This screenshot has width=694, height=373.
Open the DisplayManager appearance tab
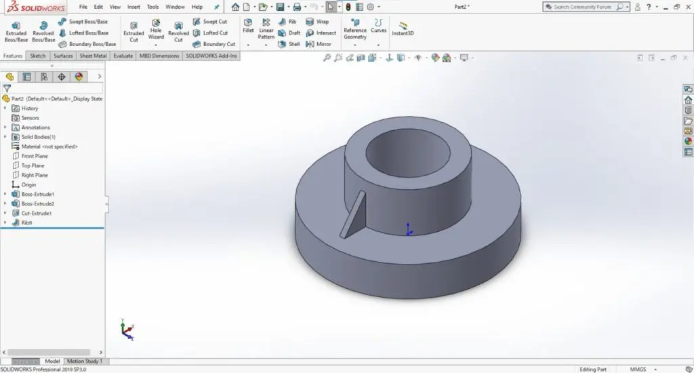click(79, 77)
